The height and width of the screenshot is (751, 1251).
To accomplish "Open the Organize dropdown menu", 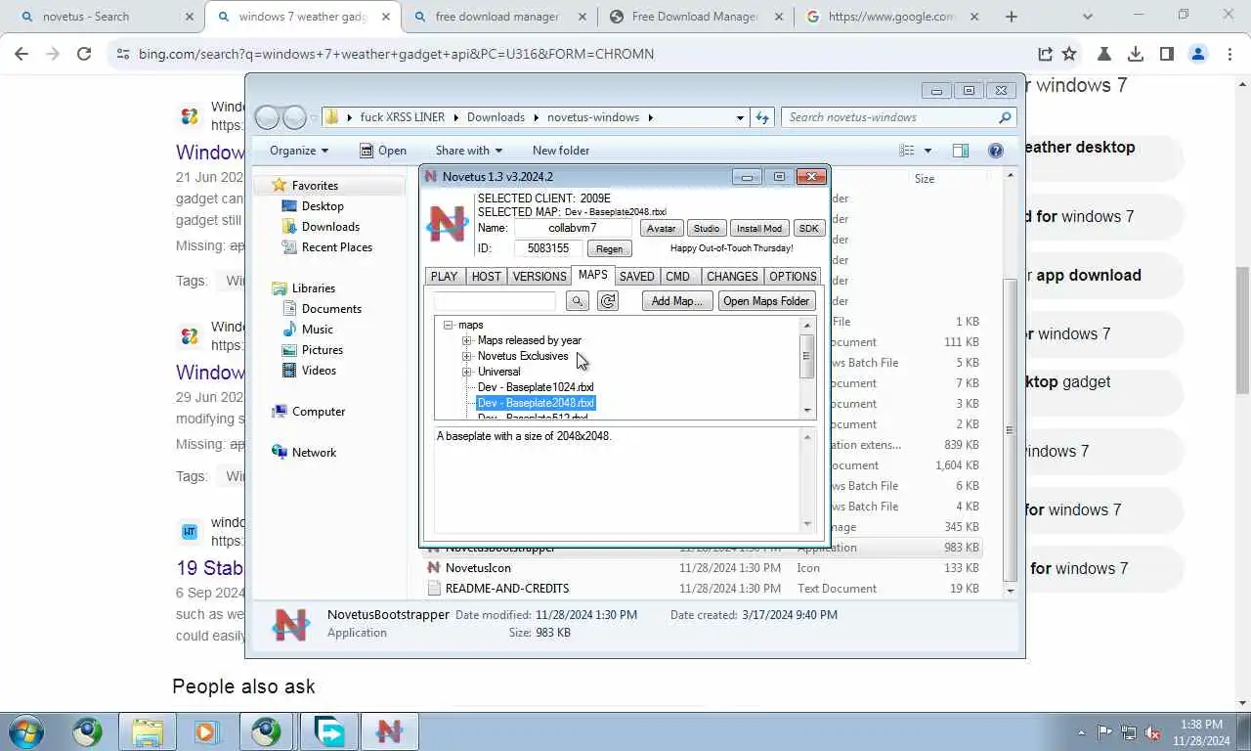I will 299,151.
